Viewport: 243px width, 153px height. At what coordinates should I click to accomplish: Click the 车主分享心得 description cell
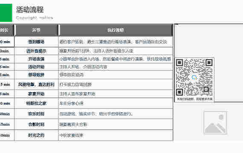(x=116, y=103)
